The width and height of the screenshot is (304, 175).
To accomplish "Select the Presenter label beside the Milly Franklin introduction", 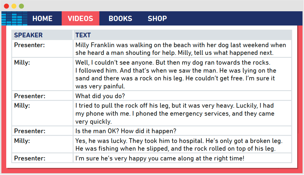I will [29, 45].
